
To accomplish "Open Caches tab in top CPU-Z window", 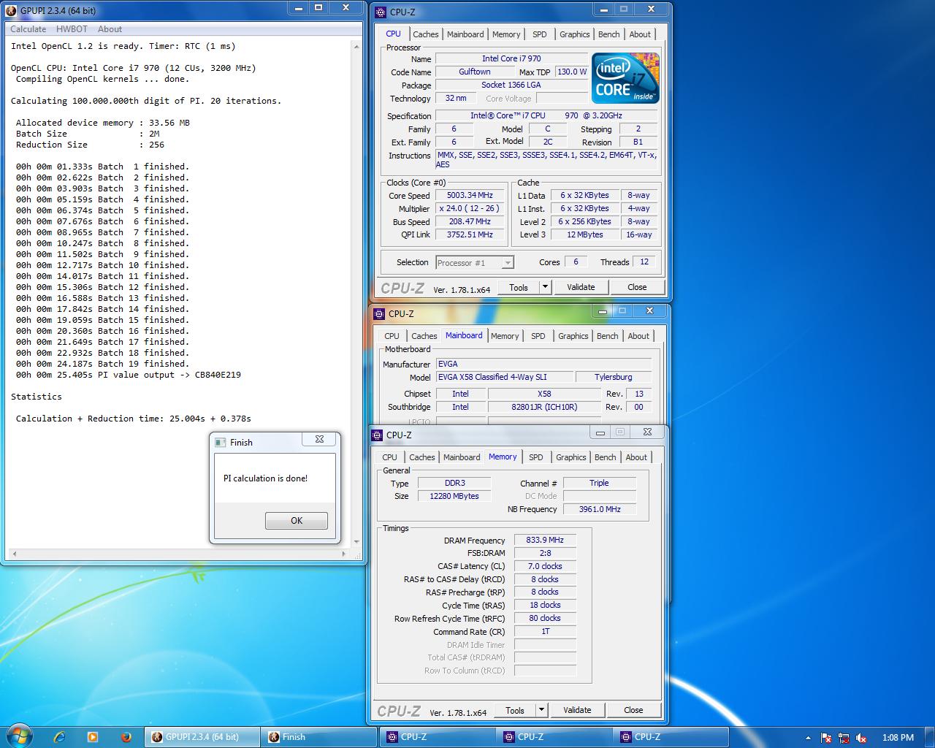I will pos(426,34).
